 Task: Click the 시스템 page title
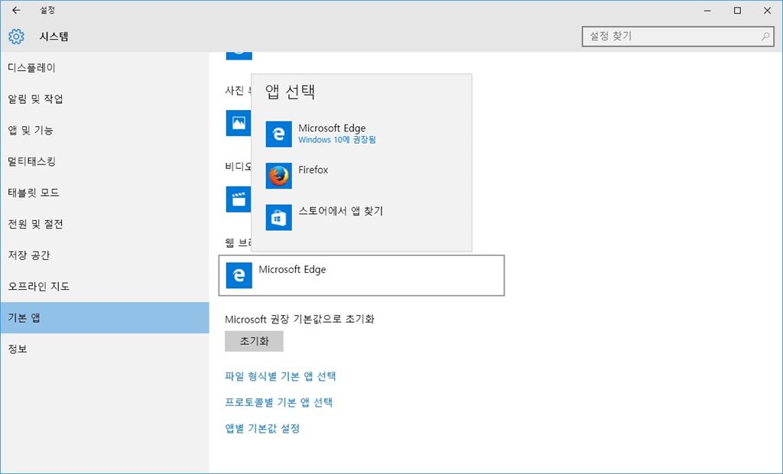54,37
